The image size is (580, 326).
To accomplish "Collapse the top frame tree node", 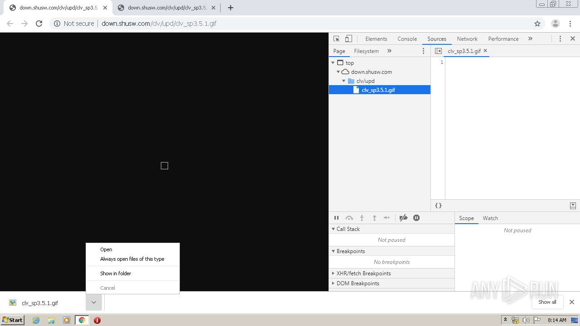I will [x=333, y=63].
